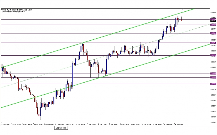The width and height of the screenshot is (217, 135).
Task: Click the chart title text USDCHF,H4 with prices
Action: point(17,10)
